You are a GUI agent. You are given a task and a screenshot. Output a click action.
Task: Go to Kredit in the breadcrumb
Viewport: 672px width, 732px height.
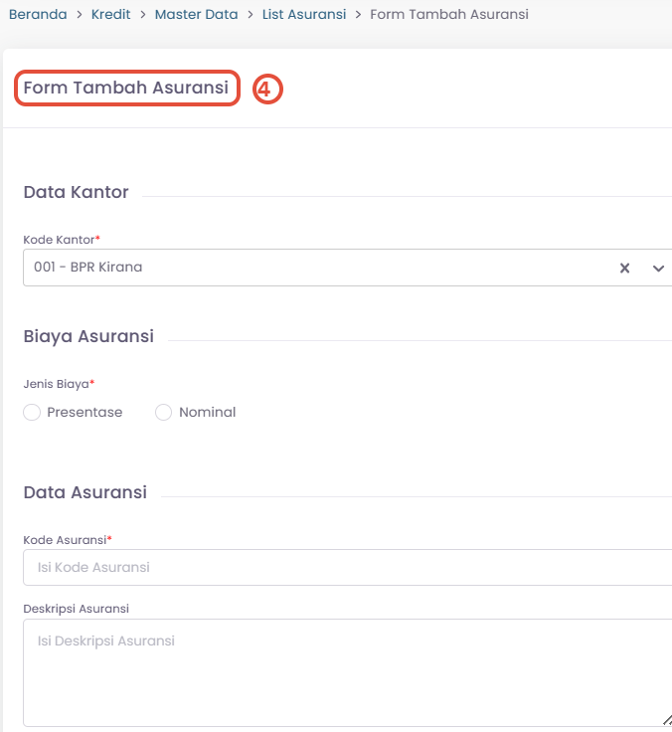click(x=110, y=15)
